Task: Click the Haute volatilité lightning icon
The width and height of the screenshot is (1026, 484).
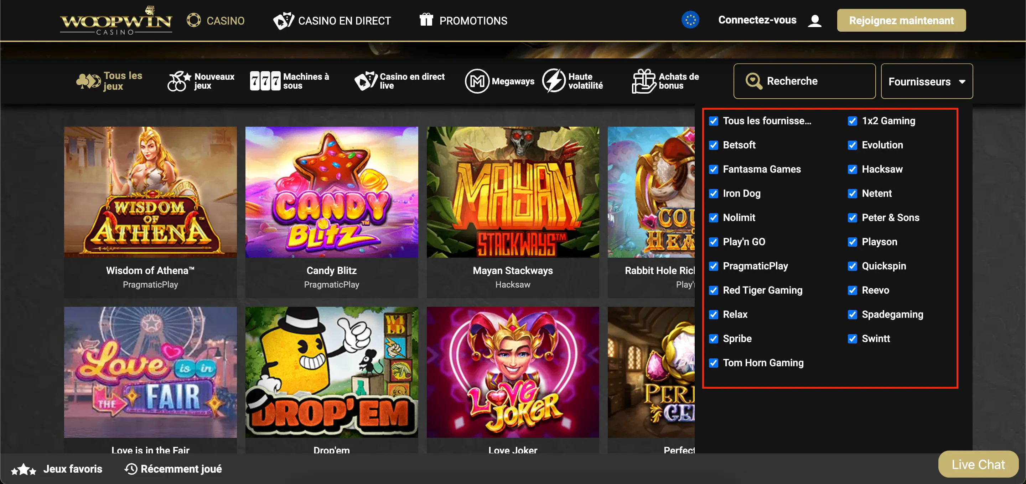Action: (554, 81)
